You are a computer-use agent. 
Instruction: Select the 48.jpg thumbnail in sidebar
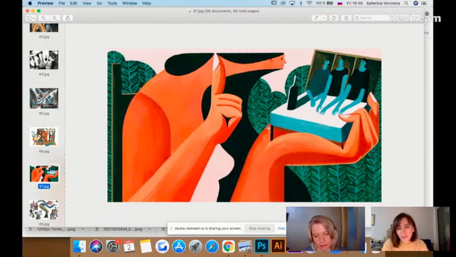[44, 210]
